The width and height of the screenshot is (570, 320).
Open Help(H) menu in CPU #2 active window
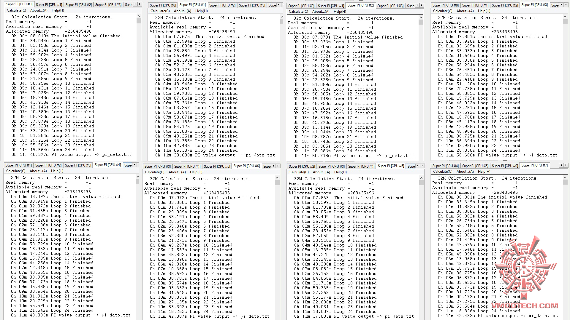click(340, 12)
